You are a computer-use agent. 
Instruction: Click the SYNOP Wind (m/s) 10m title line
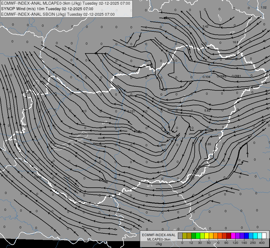(47, 9)
